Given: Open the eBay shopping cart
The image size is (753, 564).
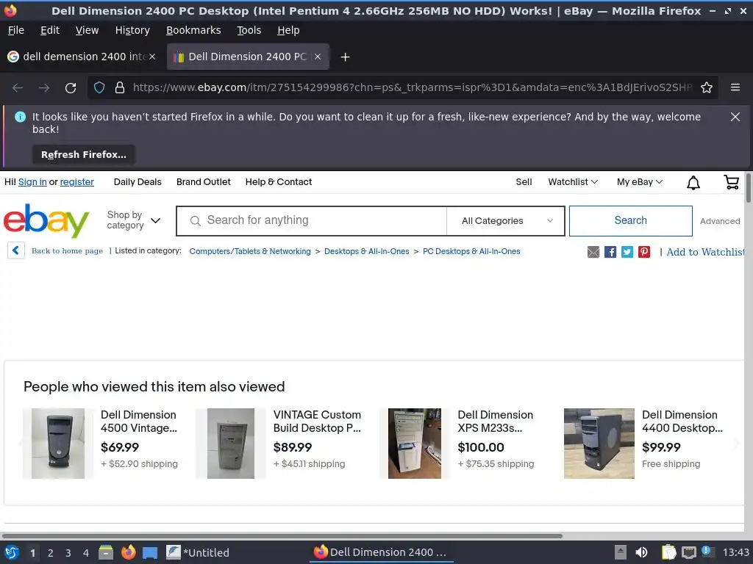Looking at the screenshot, I should pos(731,182).
